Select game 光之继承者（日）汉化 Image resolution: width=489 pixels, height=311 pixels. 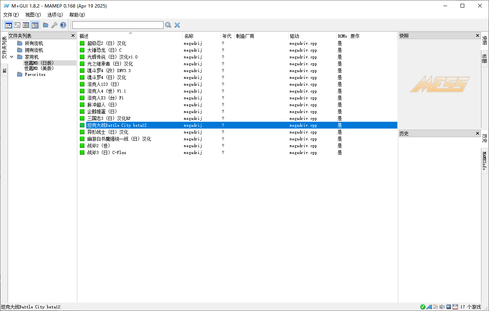tap(110, 64)
